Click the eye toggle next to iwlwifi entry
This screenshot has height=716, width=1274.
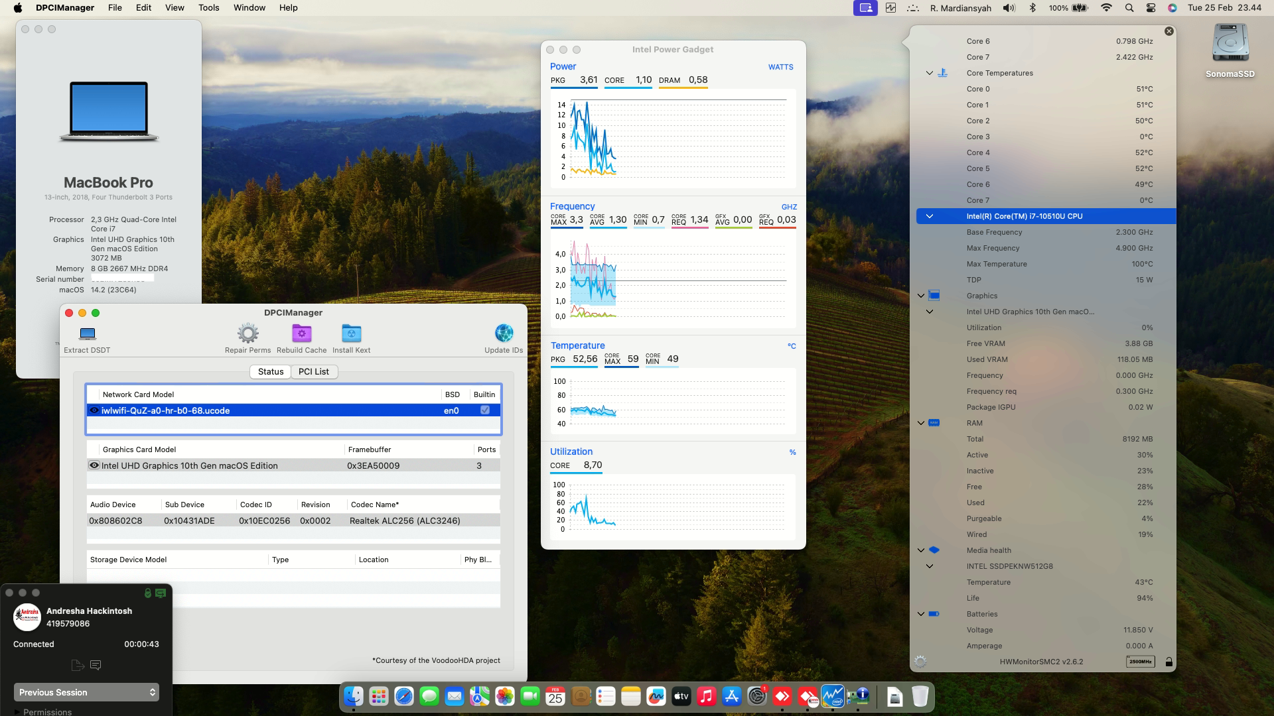(94, 410)
